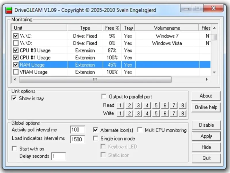Click the vertical scrollbar down arrow
230x173 pixels.
pyautogui.click(x=214, y=72)
